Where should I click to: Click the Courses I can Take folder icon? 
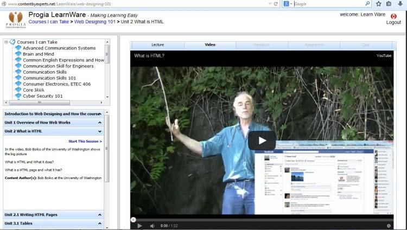click(12, 42)
